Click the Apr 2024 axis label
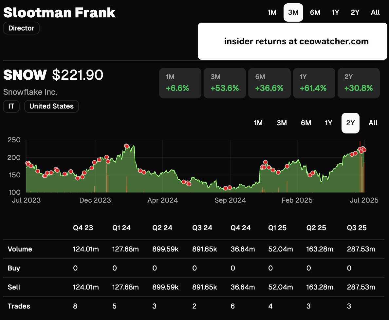 pos(163,200)
